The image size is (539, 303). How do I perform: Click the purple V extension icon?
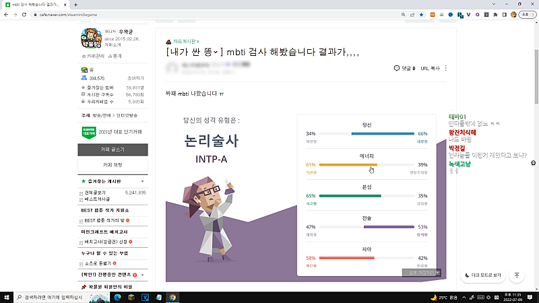(468, 15)
